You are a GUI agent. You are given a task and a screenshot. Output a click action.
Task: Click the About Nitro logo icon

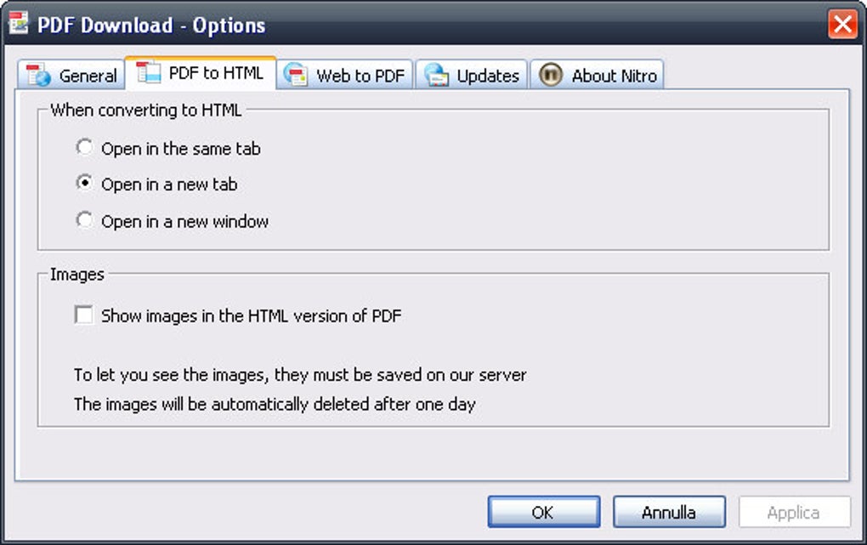click(x=551, y=75)
